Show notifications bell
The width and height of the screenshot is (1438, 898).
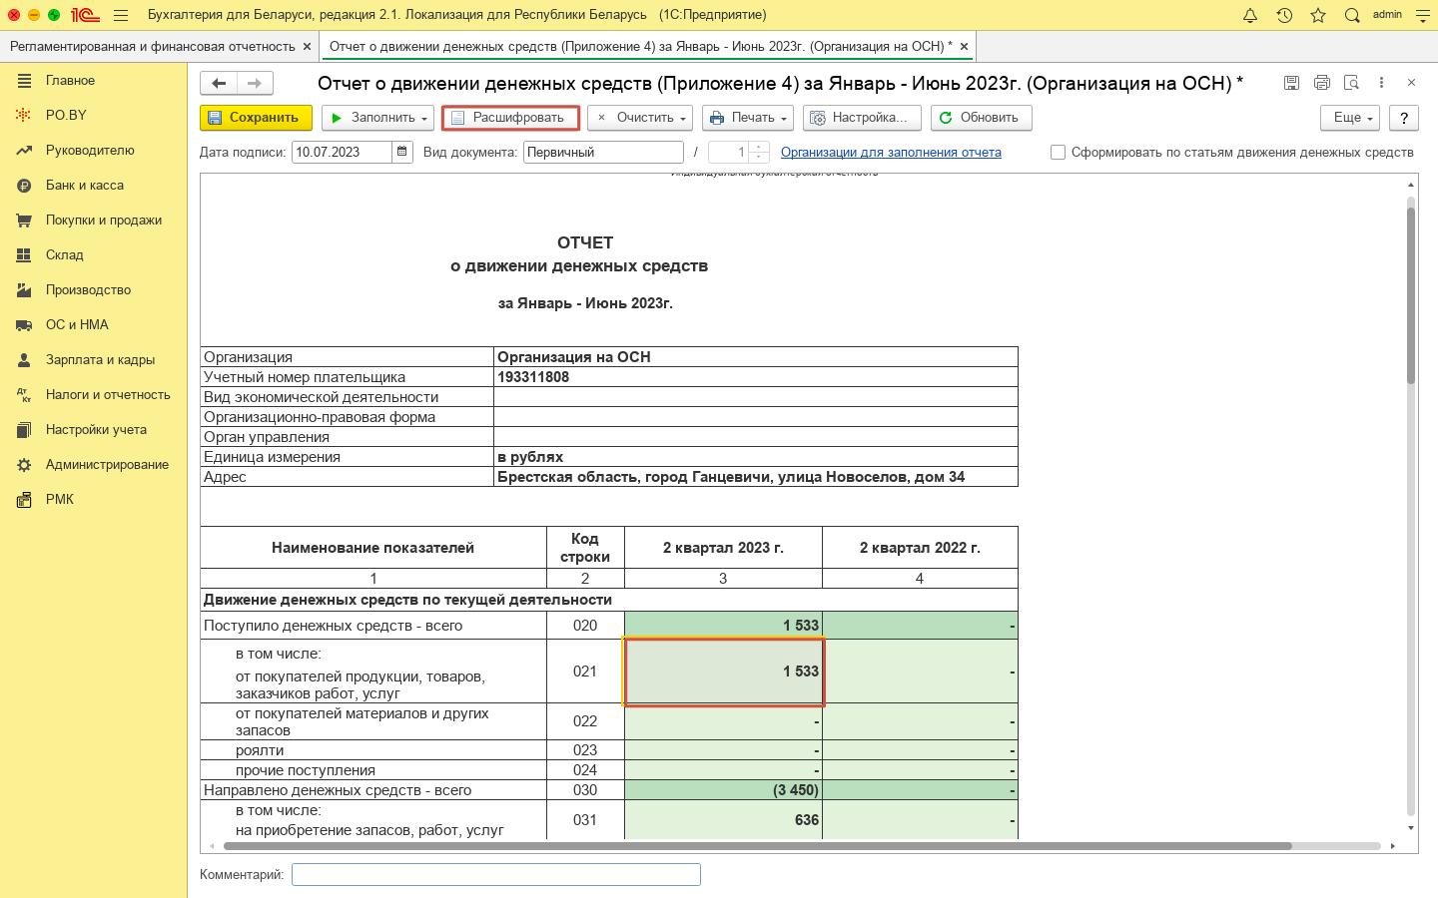(1250, 15)
